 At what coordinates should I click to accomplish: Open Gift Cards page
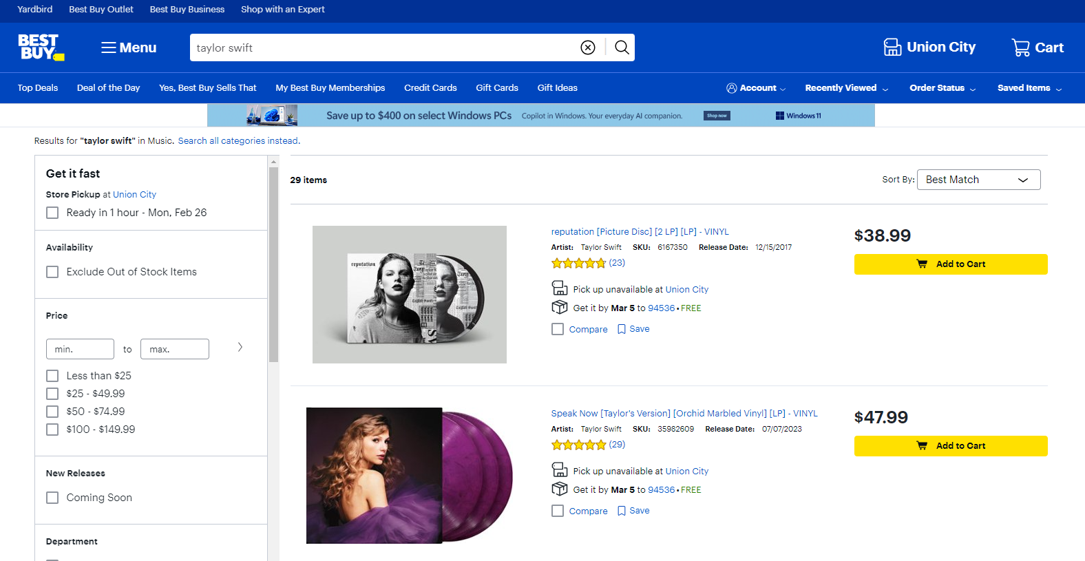pos(497,88)
